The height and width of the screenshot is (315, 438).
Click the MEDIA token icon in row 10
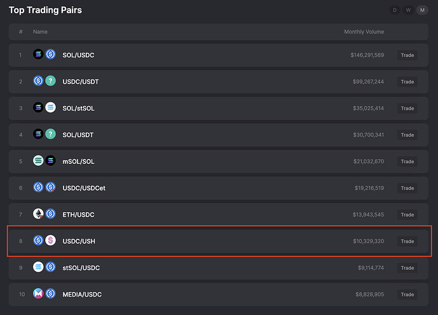(x=38, y=293)
